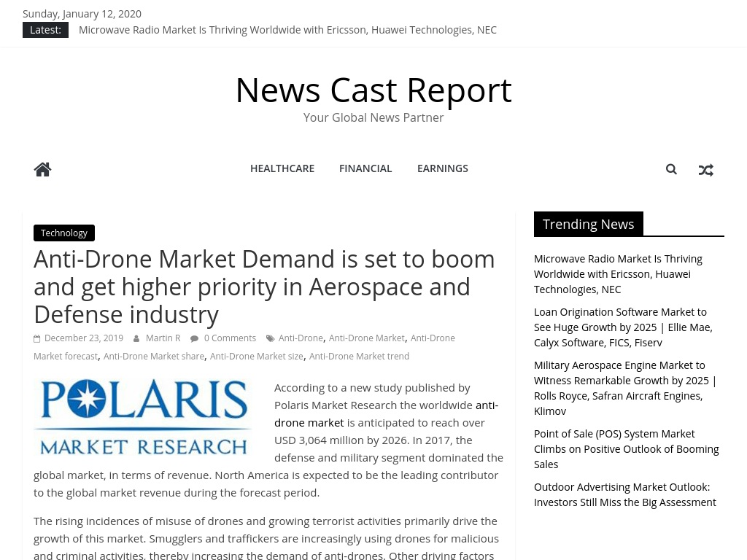Screen dimensions: 747x560
Task: Open the latest headline about Microwave Radio Market
Action: click(287, 30)
